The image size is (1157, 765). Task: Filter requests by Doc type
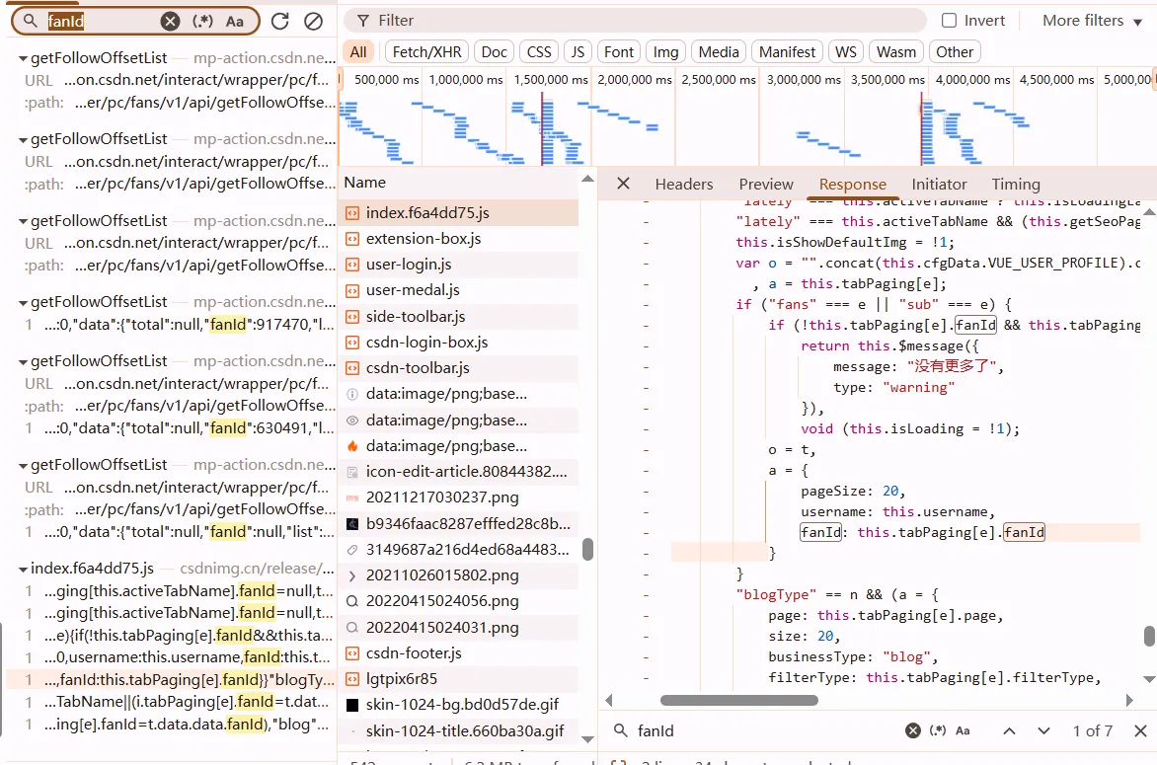coord(494,52)
